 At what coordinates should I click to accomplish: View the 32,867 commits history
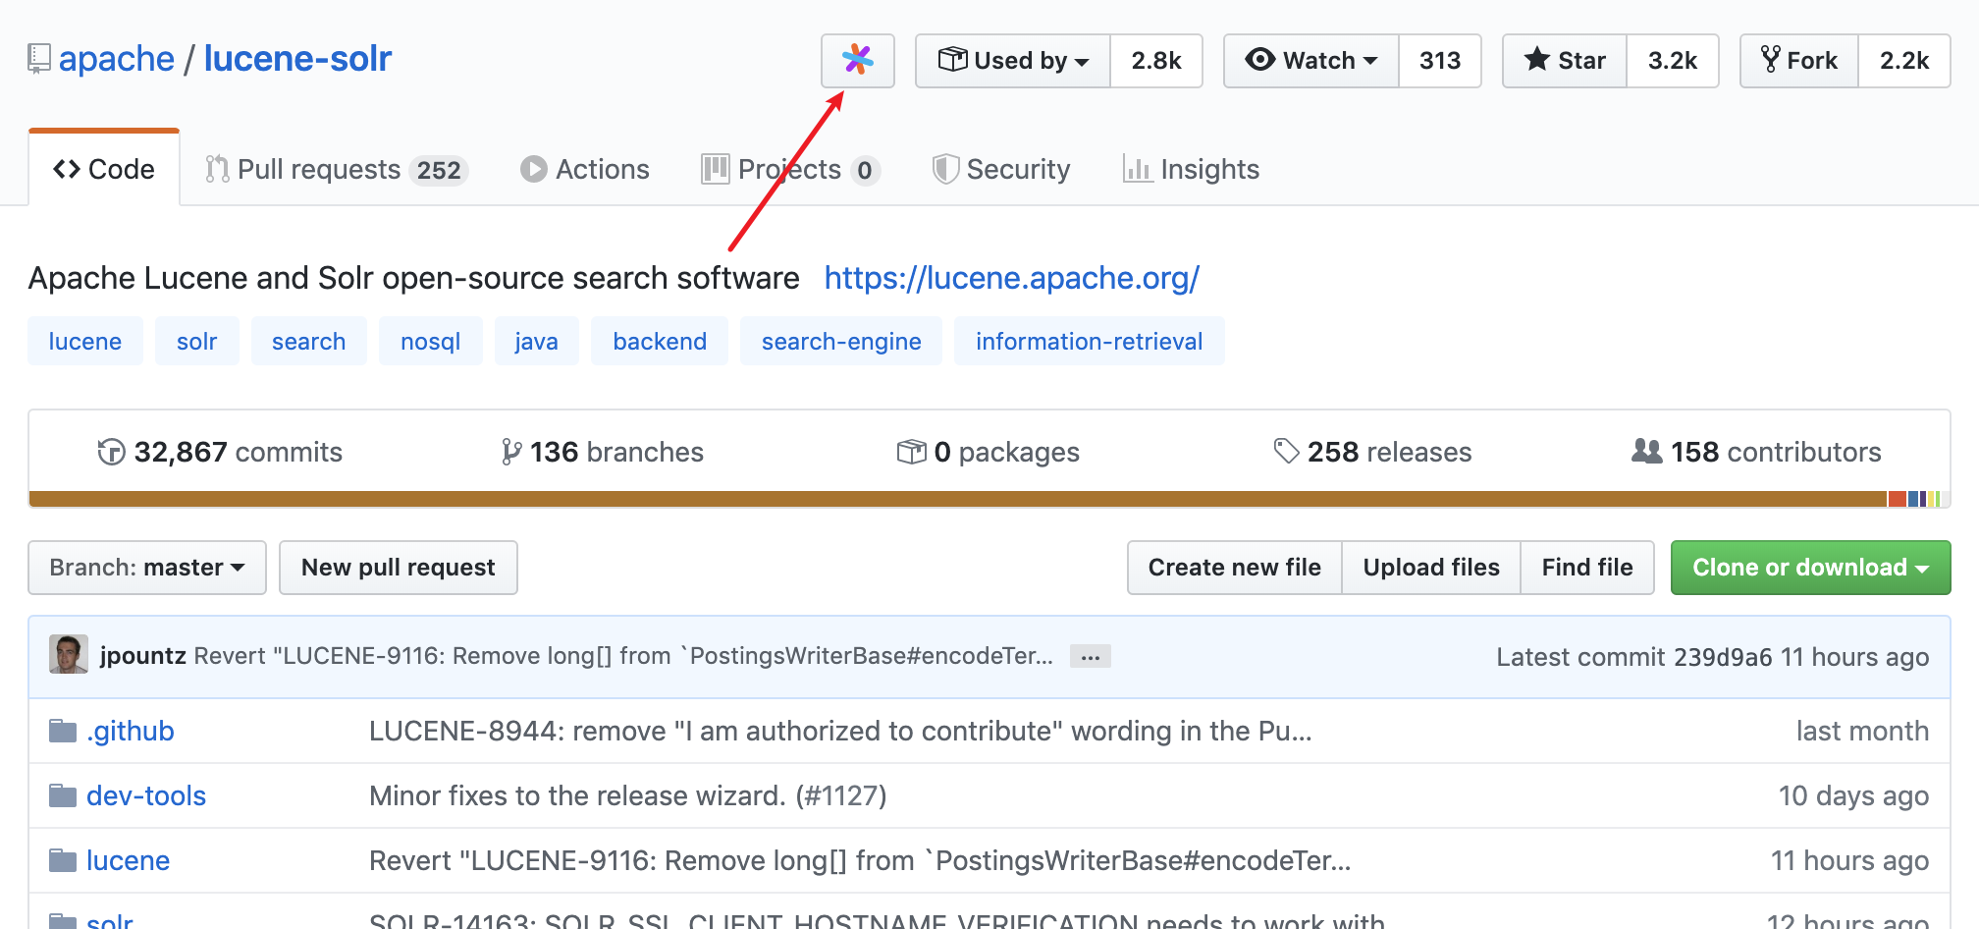220,452
